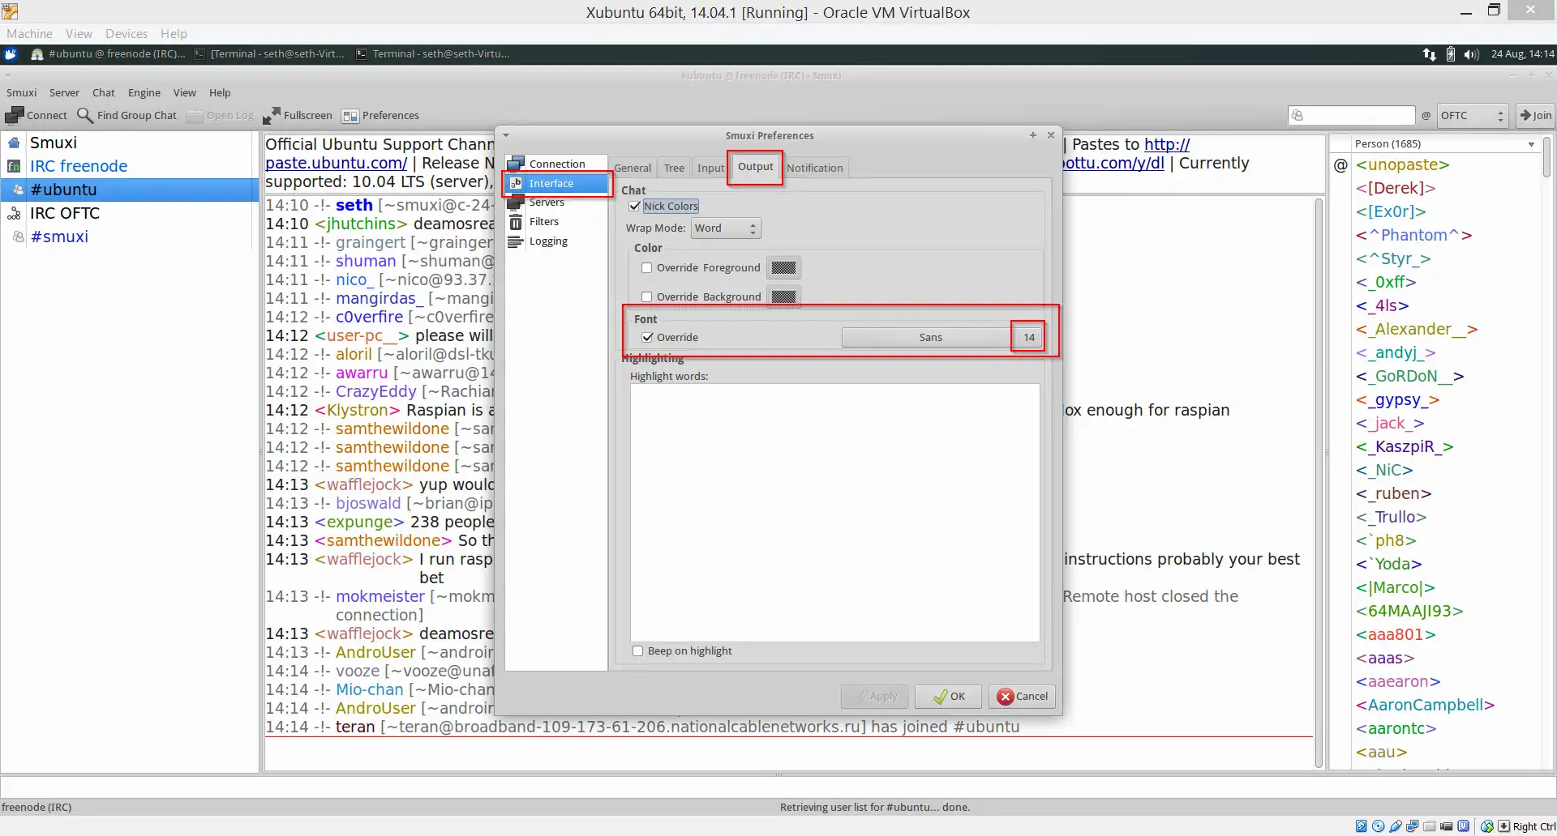This screenshot has height=836, width=1557.
Task: Click the Connect toolbar icon
Action: click(15, 115)
